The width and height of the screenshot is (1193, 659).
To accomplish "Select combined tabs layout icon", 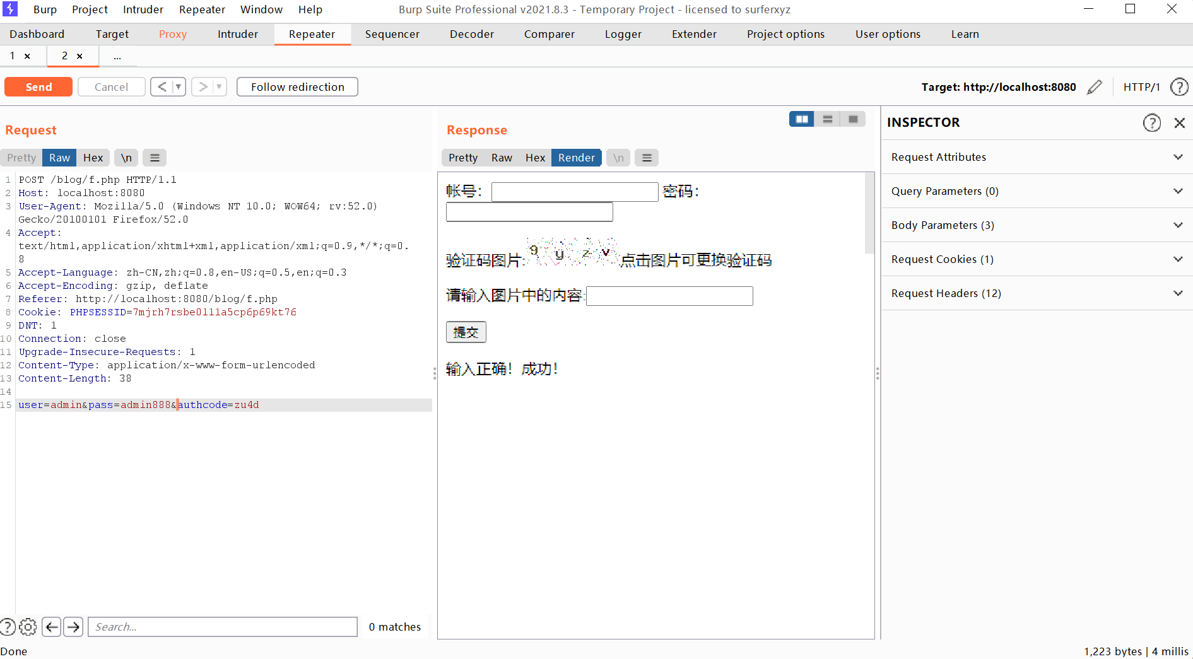I will click(853, 119).
